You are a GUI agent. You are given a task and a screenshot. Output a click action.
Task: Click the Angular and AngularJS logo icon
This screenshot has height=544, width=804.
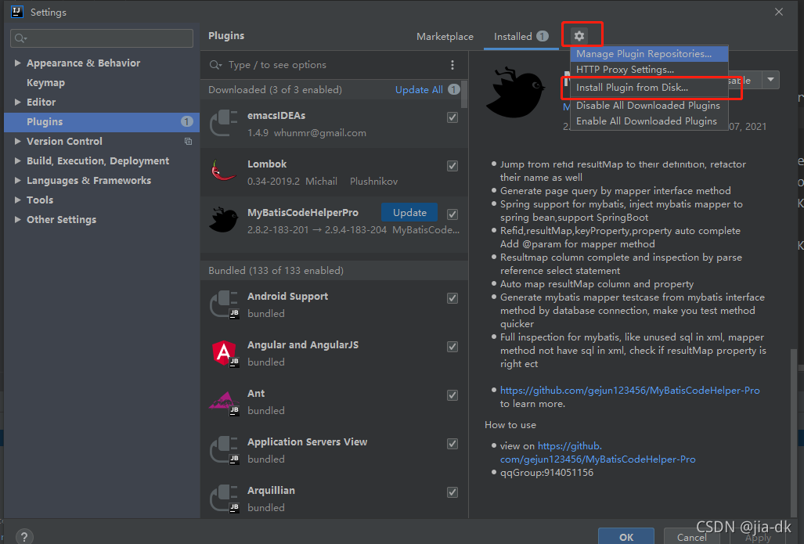(x=224, y=353)
